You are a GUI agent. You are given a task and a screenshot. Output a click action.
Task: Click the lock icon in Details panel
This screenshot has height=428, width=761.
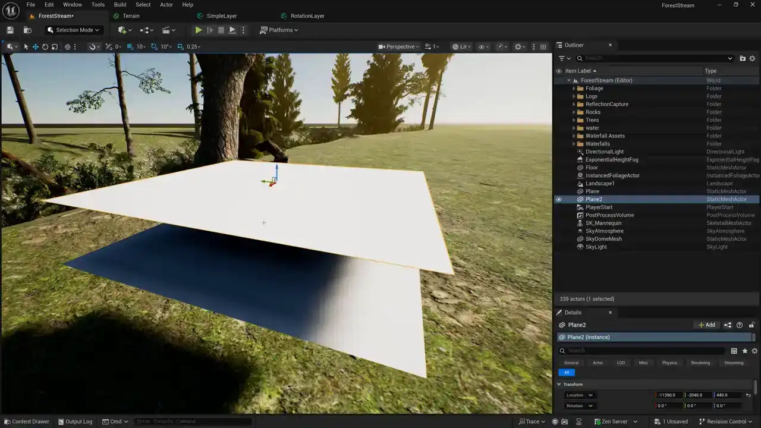751,325
